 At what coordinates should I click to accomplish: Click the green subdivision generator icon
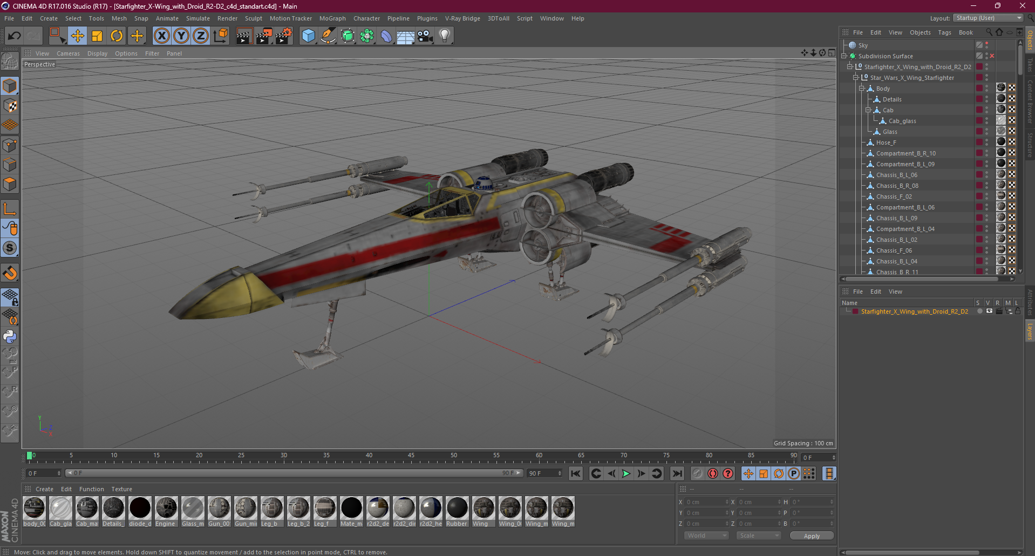coord(348,36)
